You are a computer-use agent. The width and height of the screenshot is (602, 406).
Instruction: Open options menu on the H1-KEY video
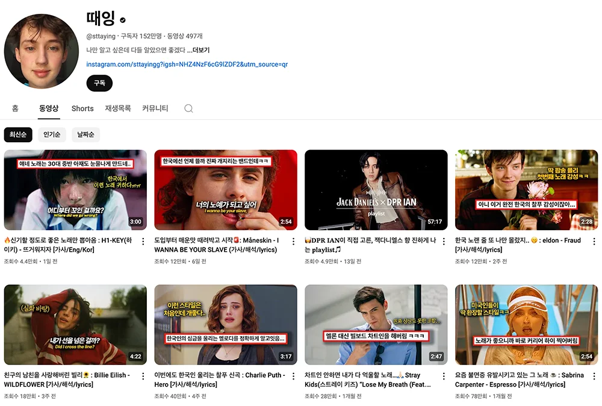142,240
